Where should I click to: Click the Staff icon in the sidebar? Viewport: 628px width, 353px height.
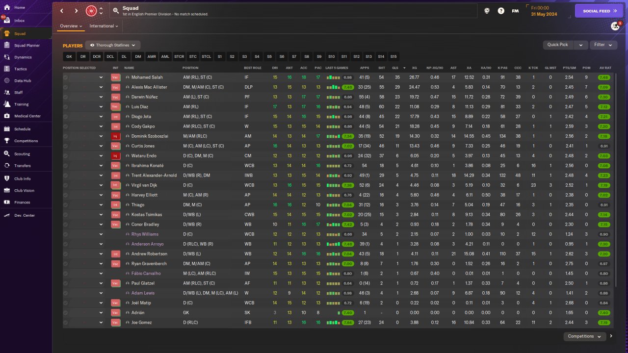[7, 93]
